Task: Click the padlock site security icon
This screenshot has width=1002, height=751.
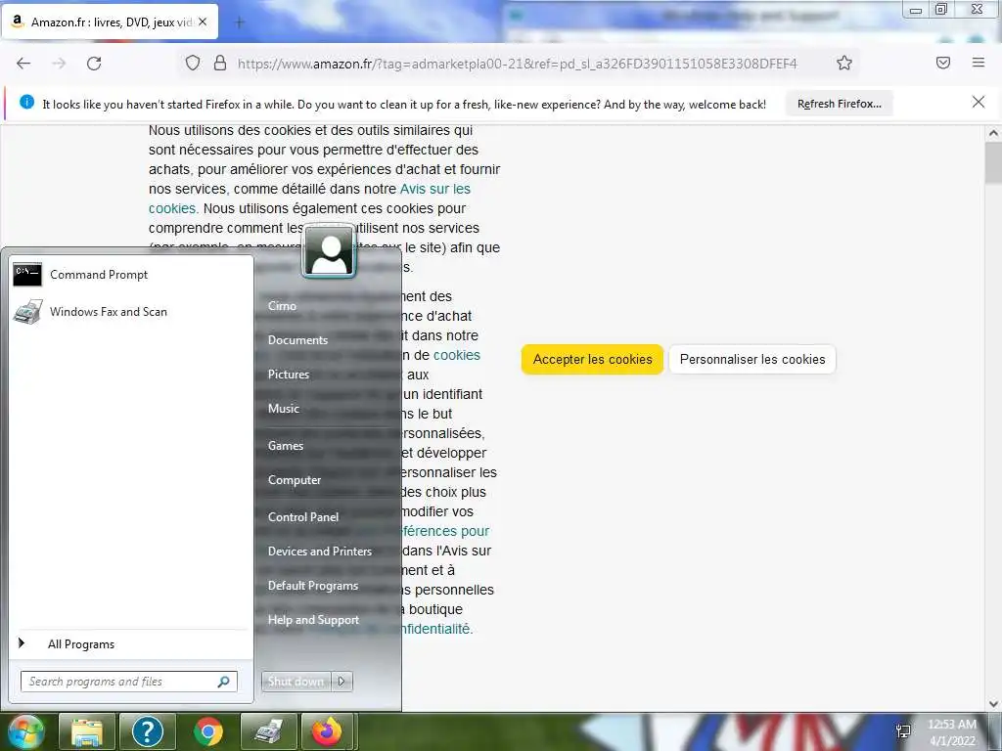Action: 220,63
